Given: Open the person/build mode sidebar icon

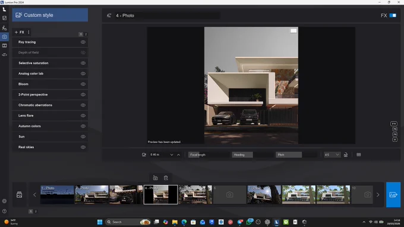Looking at the screenshot, I should click(4, 28).
